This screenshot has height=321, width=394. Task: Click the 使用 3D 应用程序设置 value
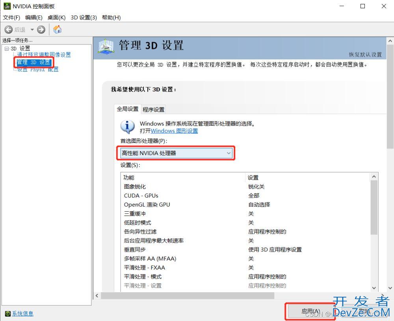pyautogui.click(x=275, y=250)
